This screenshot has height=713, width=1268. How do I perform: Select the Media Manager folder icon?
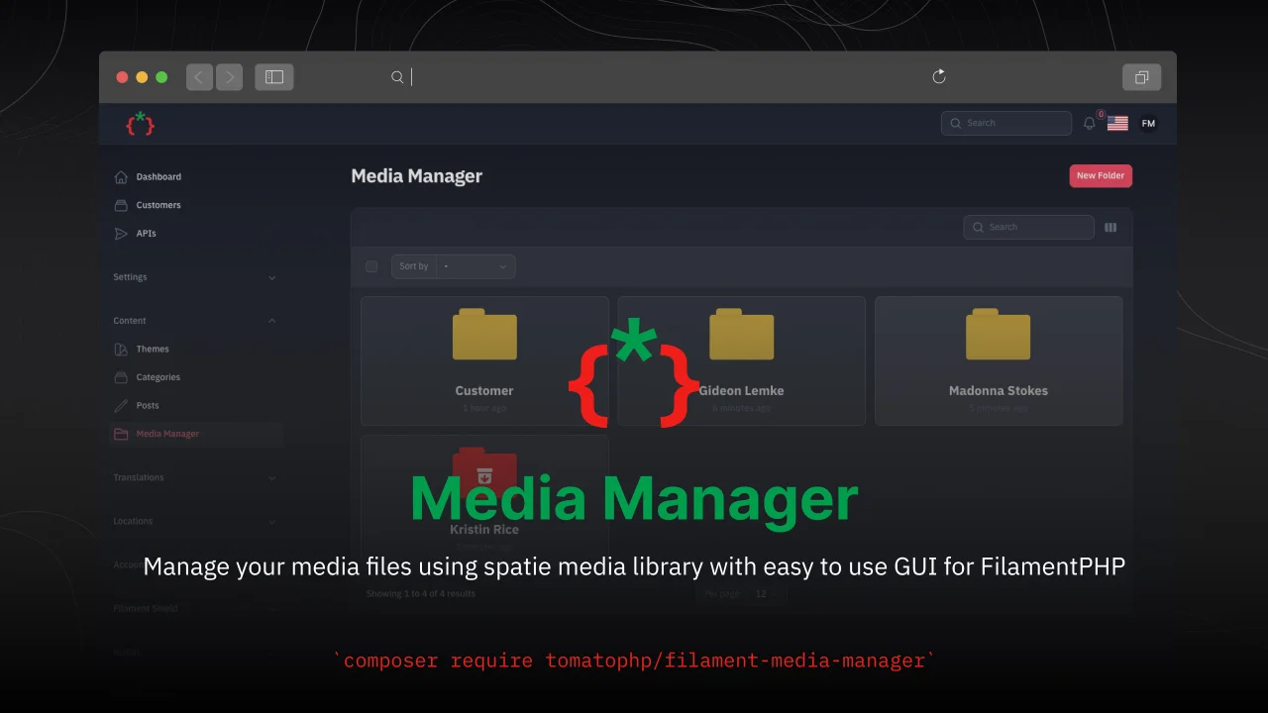(119, 434)
